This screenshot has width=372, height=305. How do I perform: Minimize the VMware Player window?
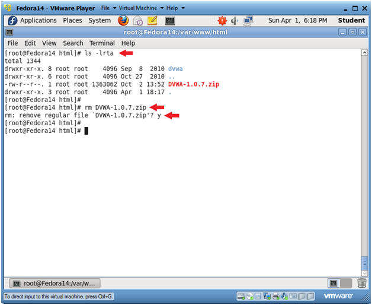coord(345,9)
